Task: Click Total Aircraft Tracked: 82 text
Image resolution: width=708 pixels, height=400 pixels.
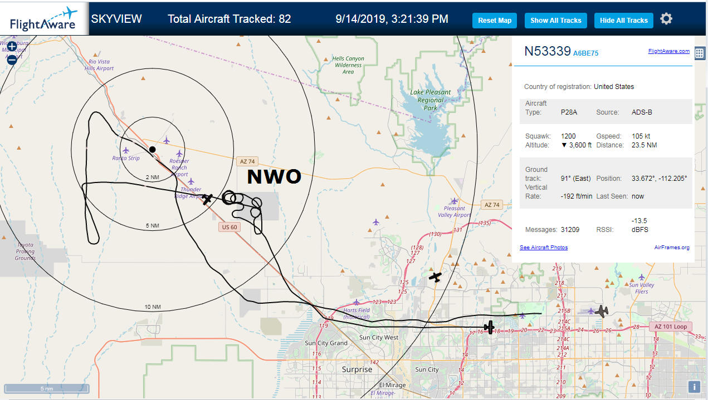Action: point(230,19)
